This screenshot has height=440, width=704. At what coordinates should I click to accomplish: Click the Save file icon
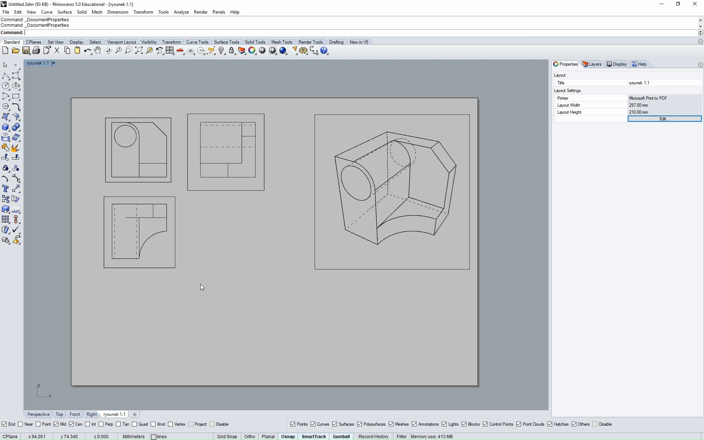26,51
